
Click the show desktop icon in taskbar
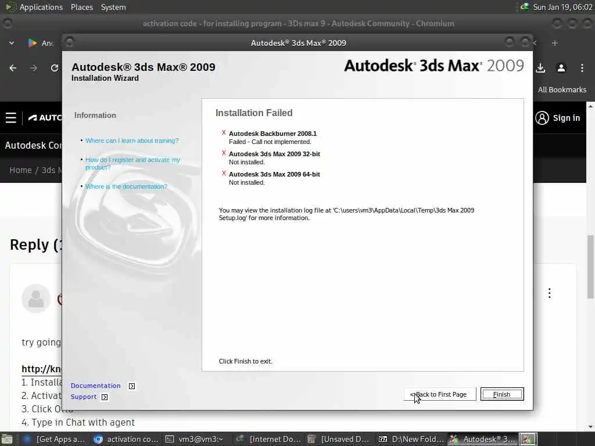coord(7,440)
